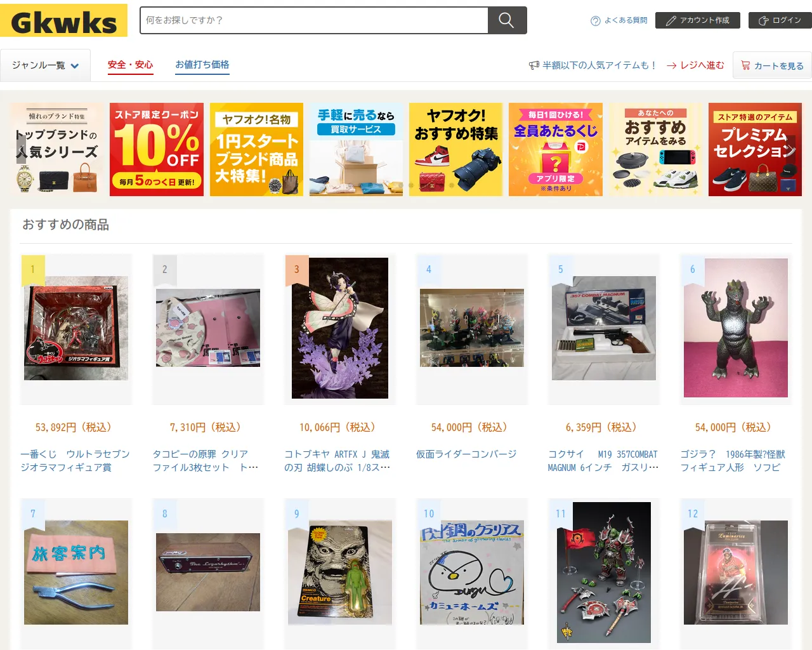Click the megaphone half-price items icon
Viewport: 812px width, 650px height.
pyautogui.click(x=534, y=65)
